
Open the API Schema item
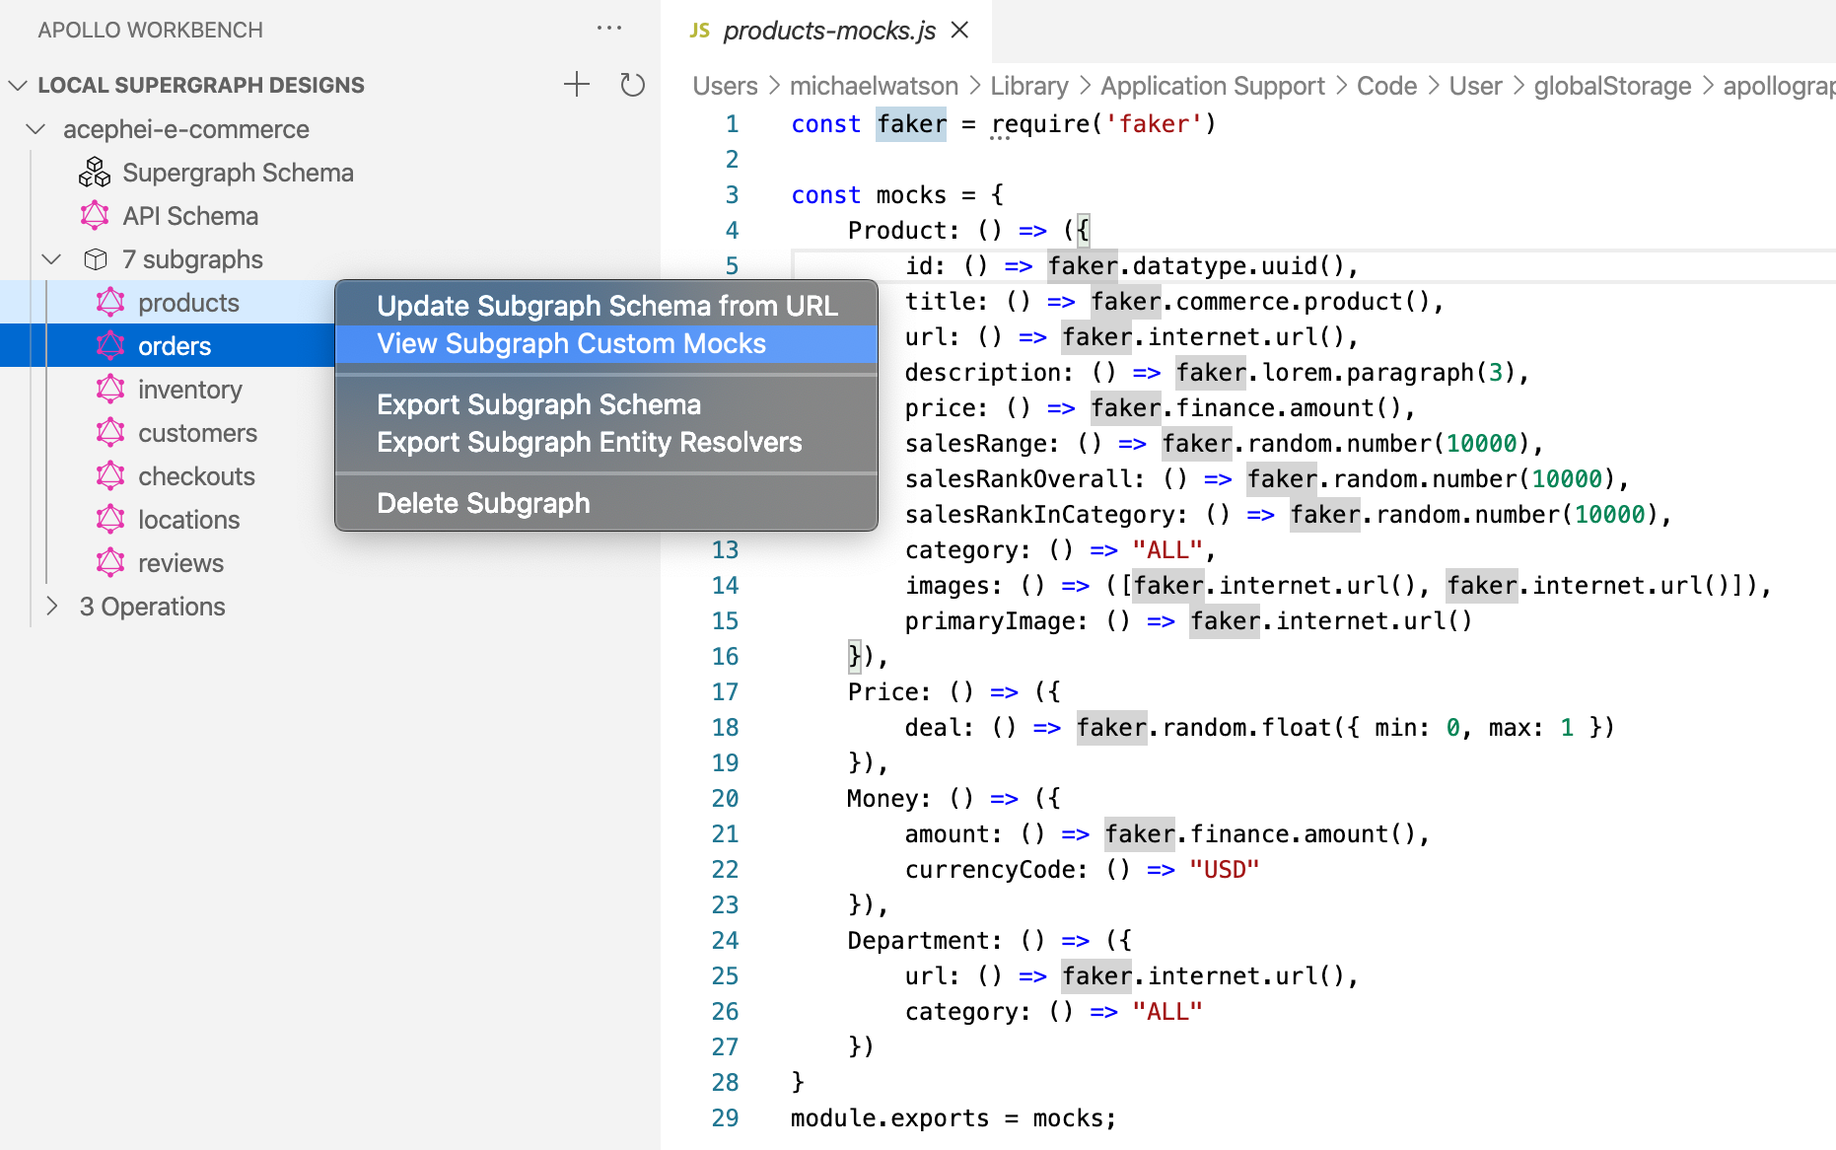(190, 216)
